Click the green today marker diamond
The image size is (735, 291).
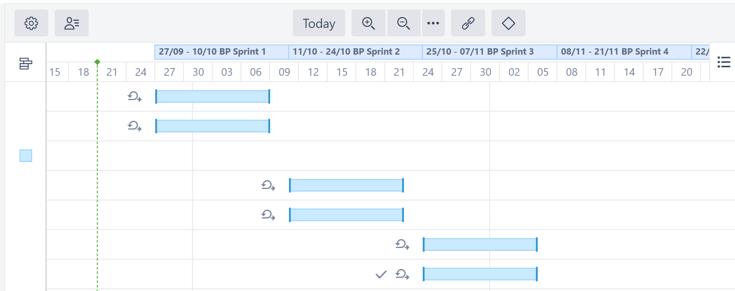(x=97, y=62)
